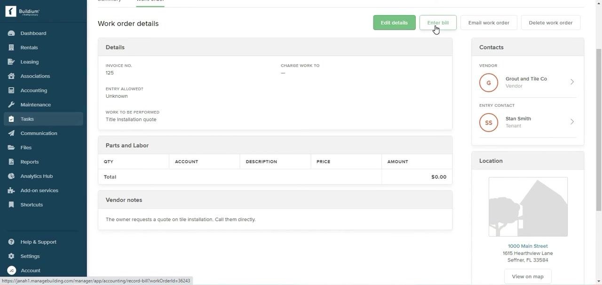
Task: Click the View on map button
Action: [528, 277]
